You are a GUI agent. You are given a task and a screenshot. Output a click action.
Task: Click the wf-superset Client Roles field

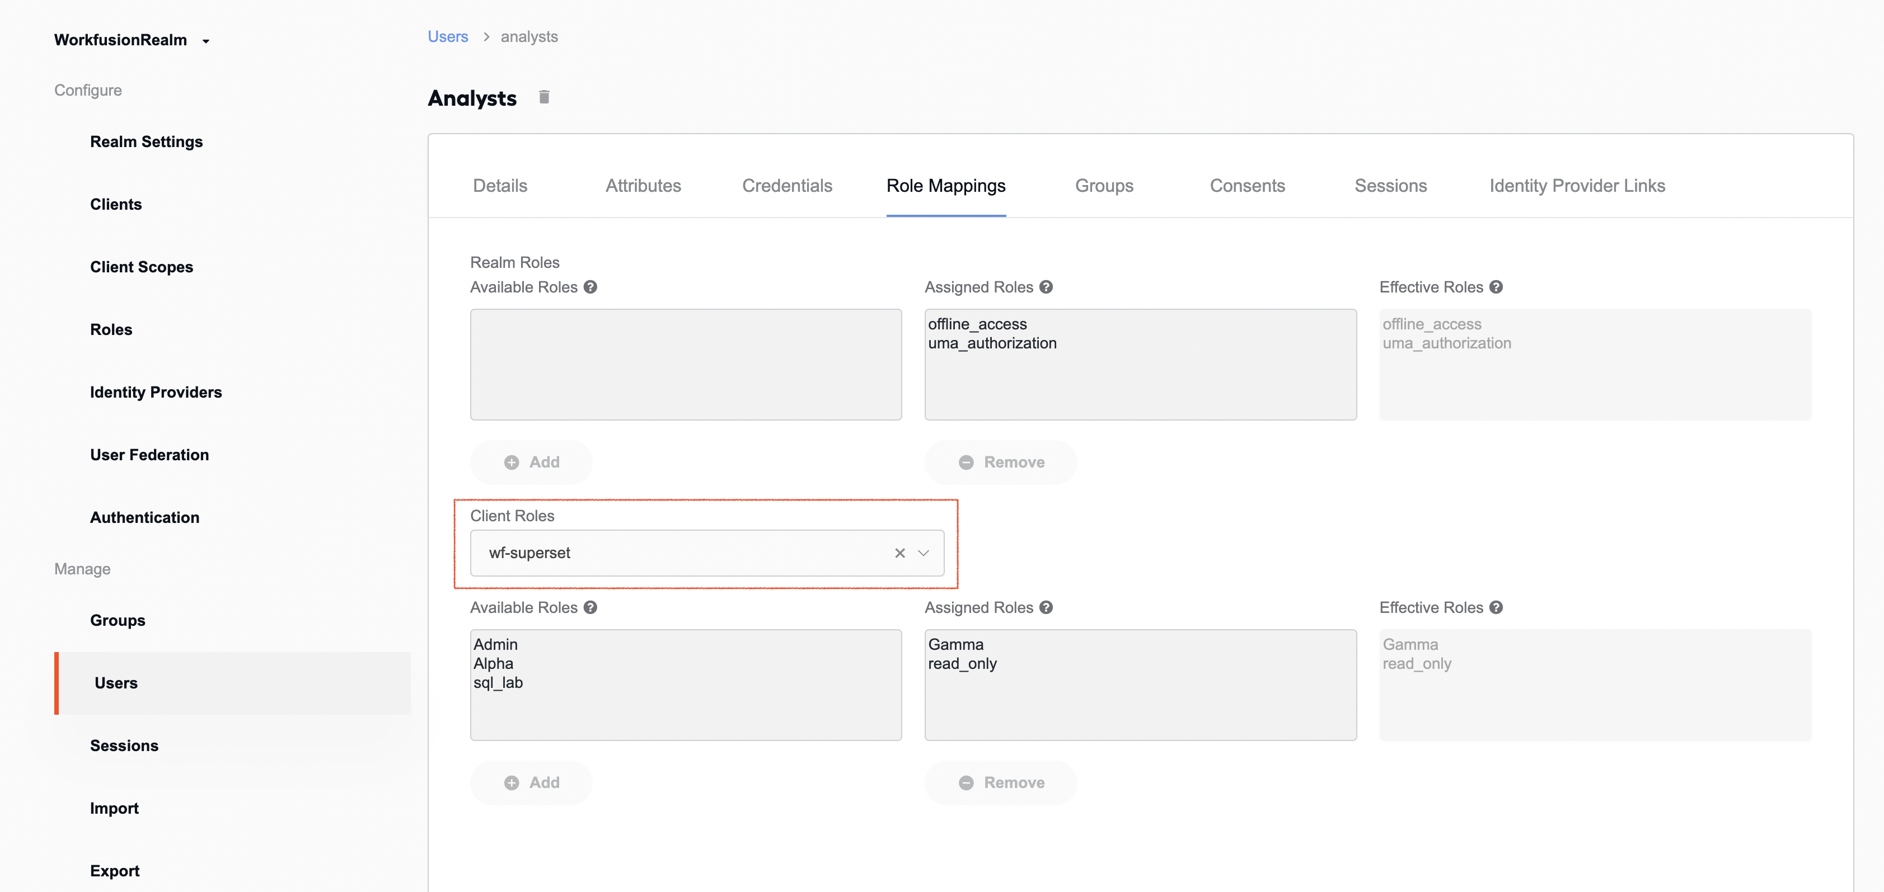(706, 553)
